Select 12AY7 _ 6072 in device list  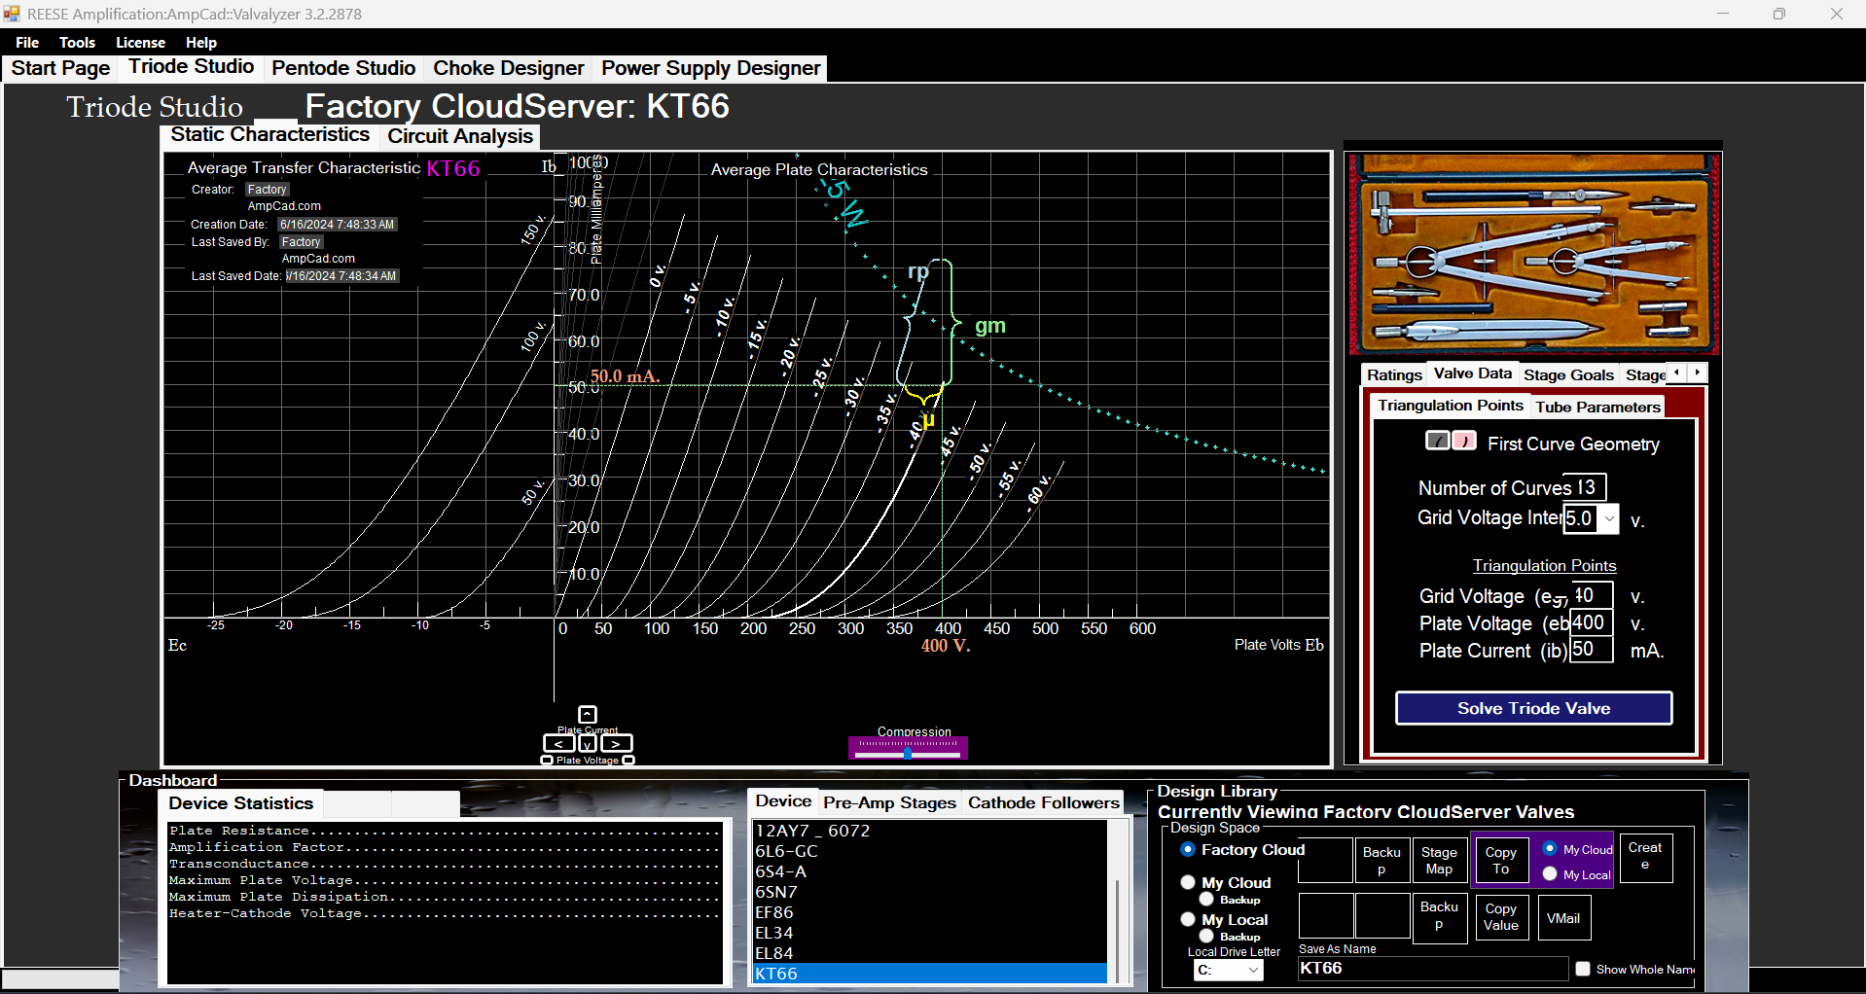(930, 831)
